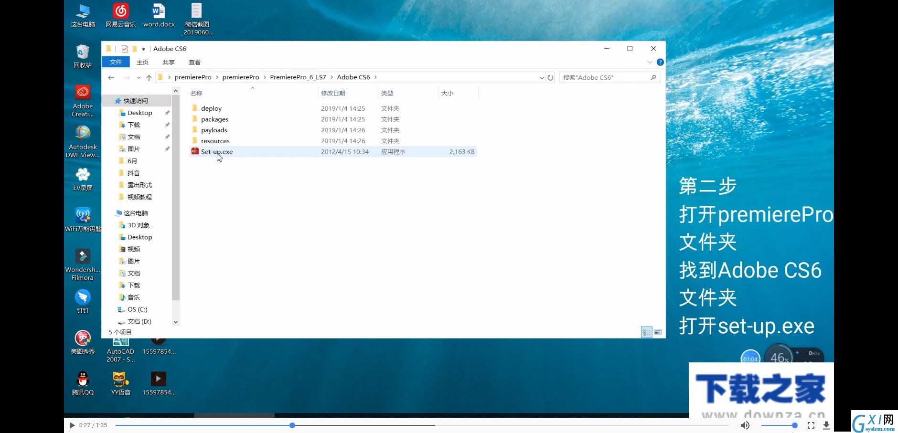Screen dimensions: 898x433
Task: Open the address bar history dropdown
Action: 541,77
